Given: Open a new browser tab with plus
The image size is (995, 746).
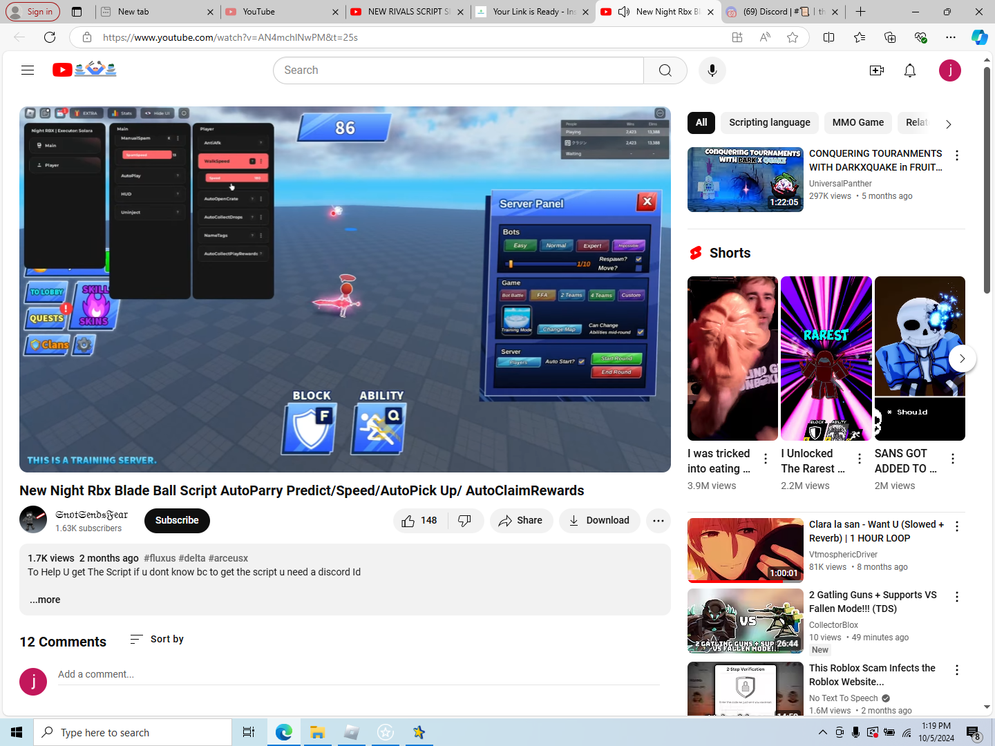Looking at the screenshot, I should (x=860, y=12).
